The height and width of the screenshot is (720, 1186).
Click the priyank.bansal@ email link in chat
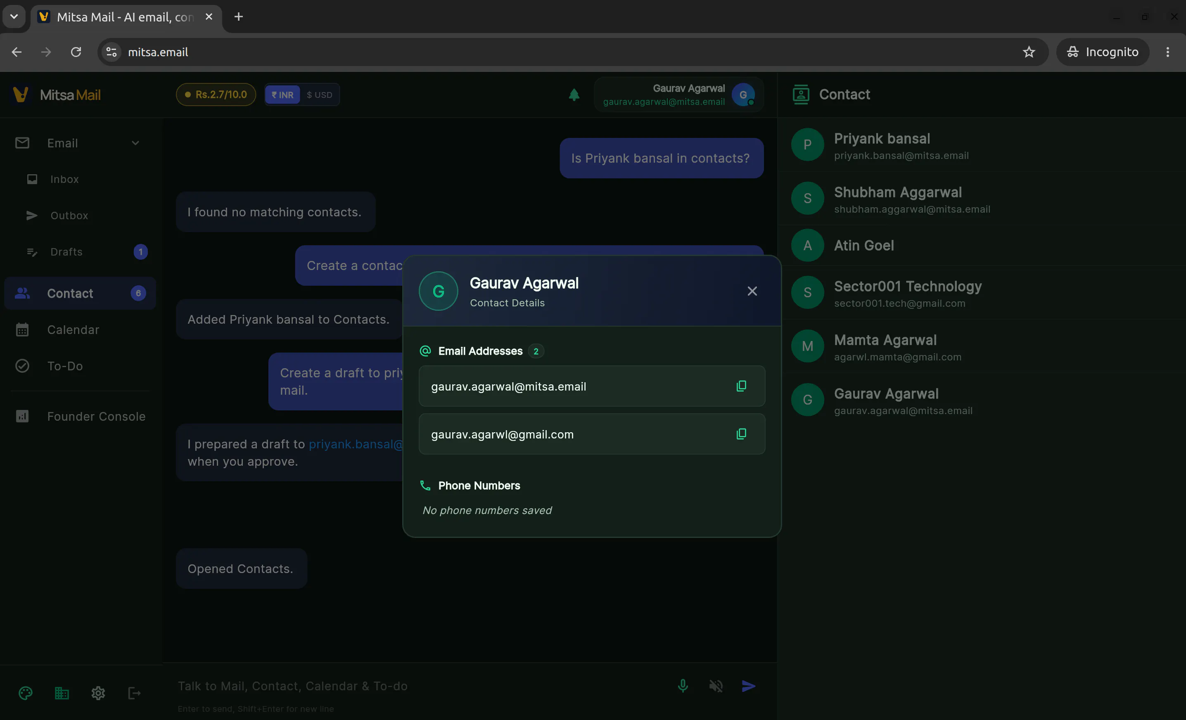coord(355,444)
